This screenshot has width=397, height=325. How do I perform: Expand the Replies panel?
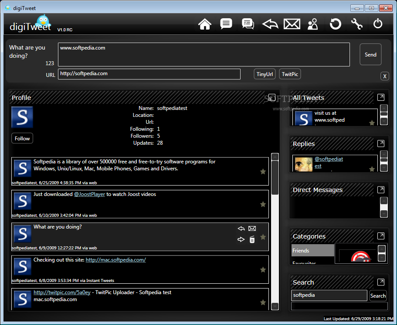click(381, 143)
